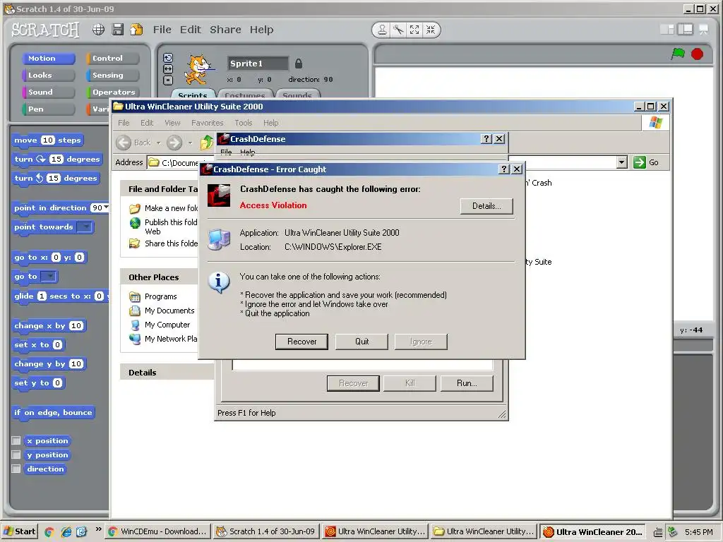Open Explorer Favorites menu

pos(207,123)
